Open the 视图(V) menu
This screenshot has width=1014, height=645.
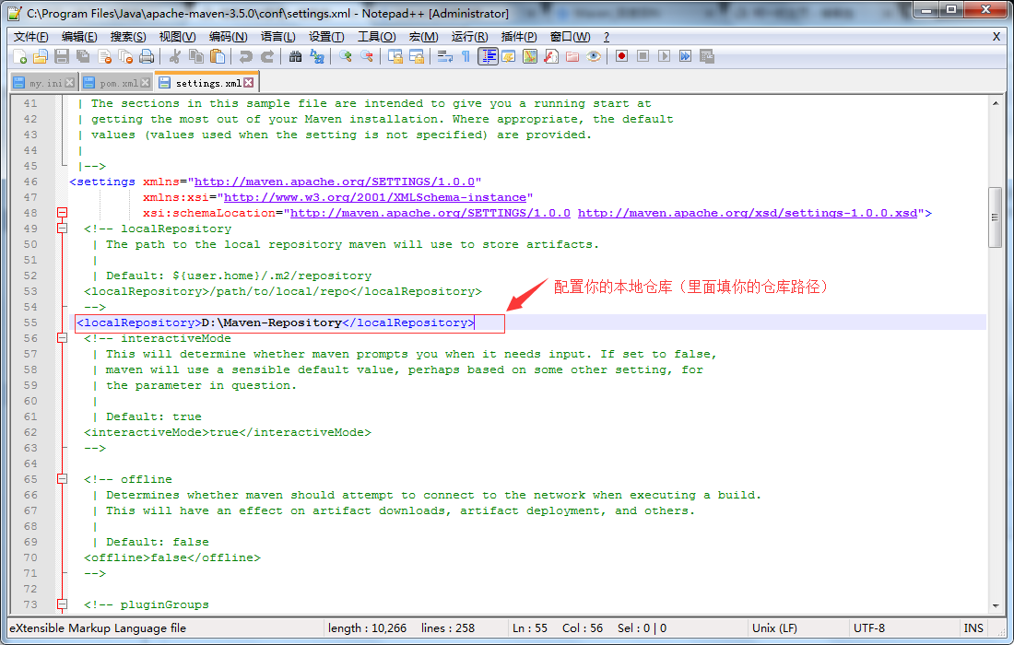(177, 37)
